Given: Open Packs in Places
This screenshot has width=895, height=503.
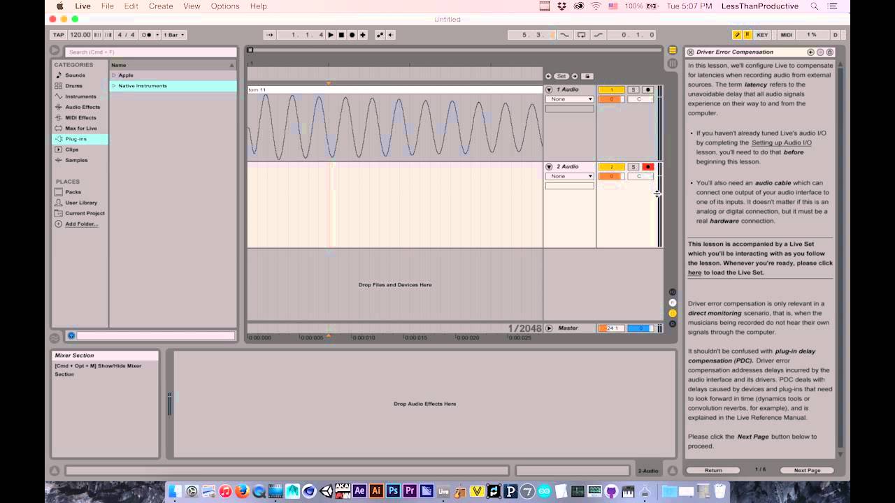Looking at the screenshot, I should pos(73,192).
